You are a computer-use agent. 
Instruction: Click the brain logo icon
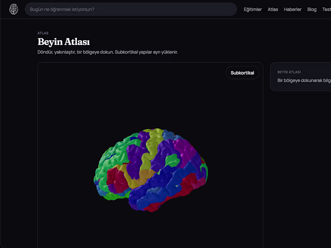(x=14, y=9)
